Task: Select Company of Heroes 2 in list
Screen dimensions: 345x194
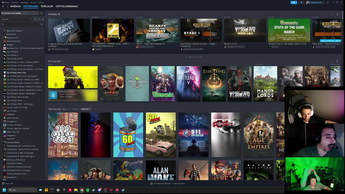Action: (16, 160)
